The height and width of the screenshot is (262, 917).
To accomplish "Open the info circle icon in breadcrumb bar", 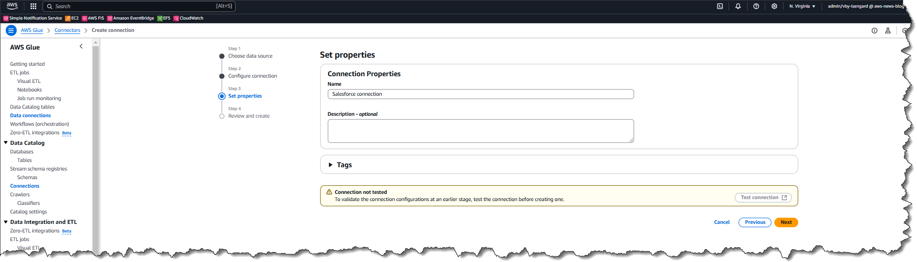I will click(875, 30).
